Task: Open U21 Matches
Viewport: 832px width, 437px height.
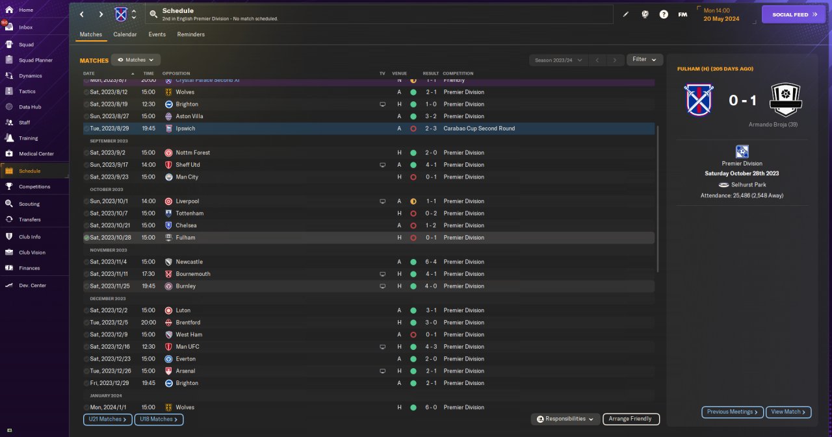Action: coord(108,419)
